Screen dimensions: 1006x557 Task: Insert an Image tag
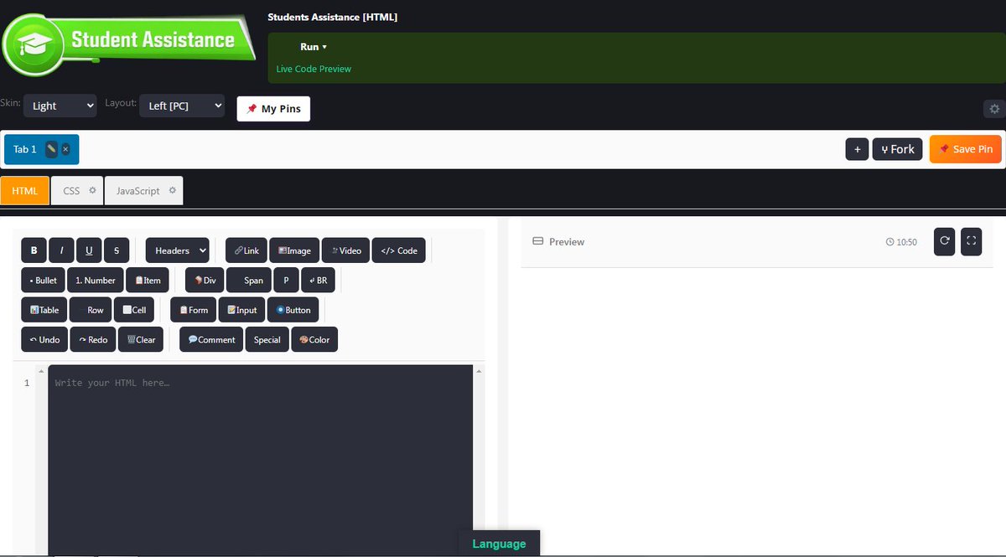click(x=294, y=250)
